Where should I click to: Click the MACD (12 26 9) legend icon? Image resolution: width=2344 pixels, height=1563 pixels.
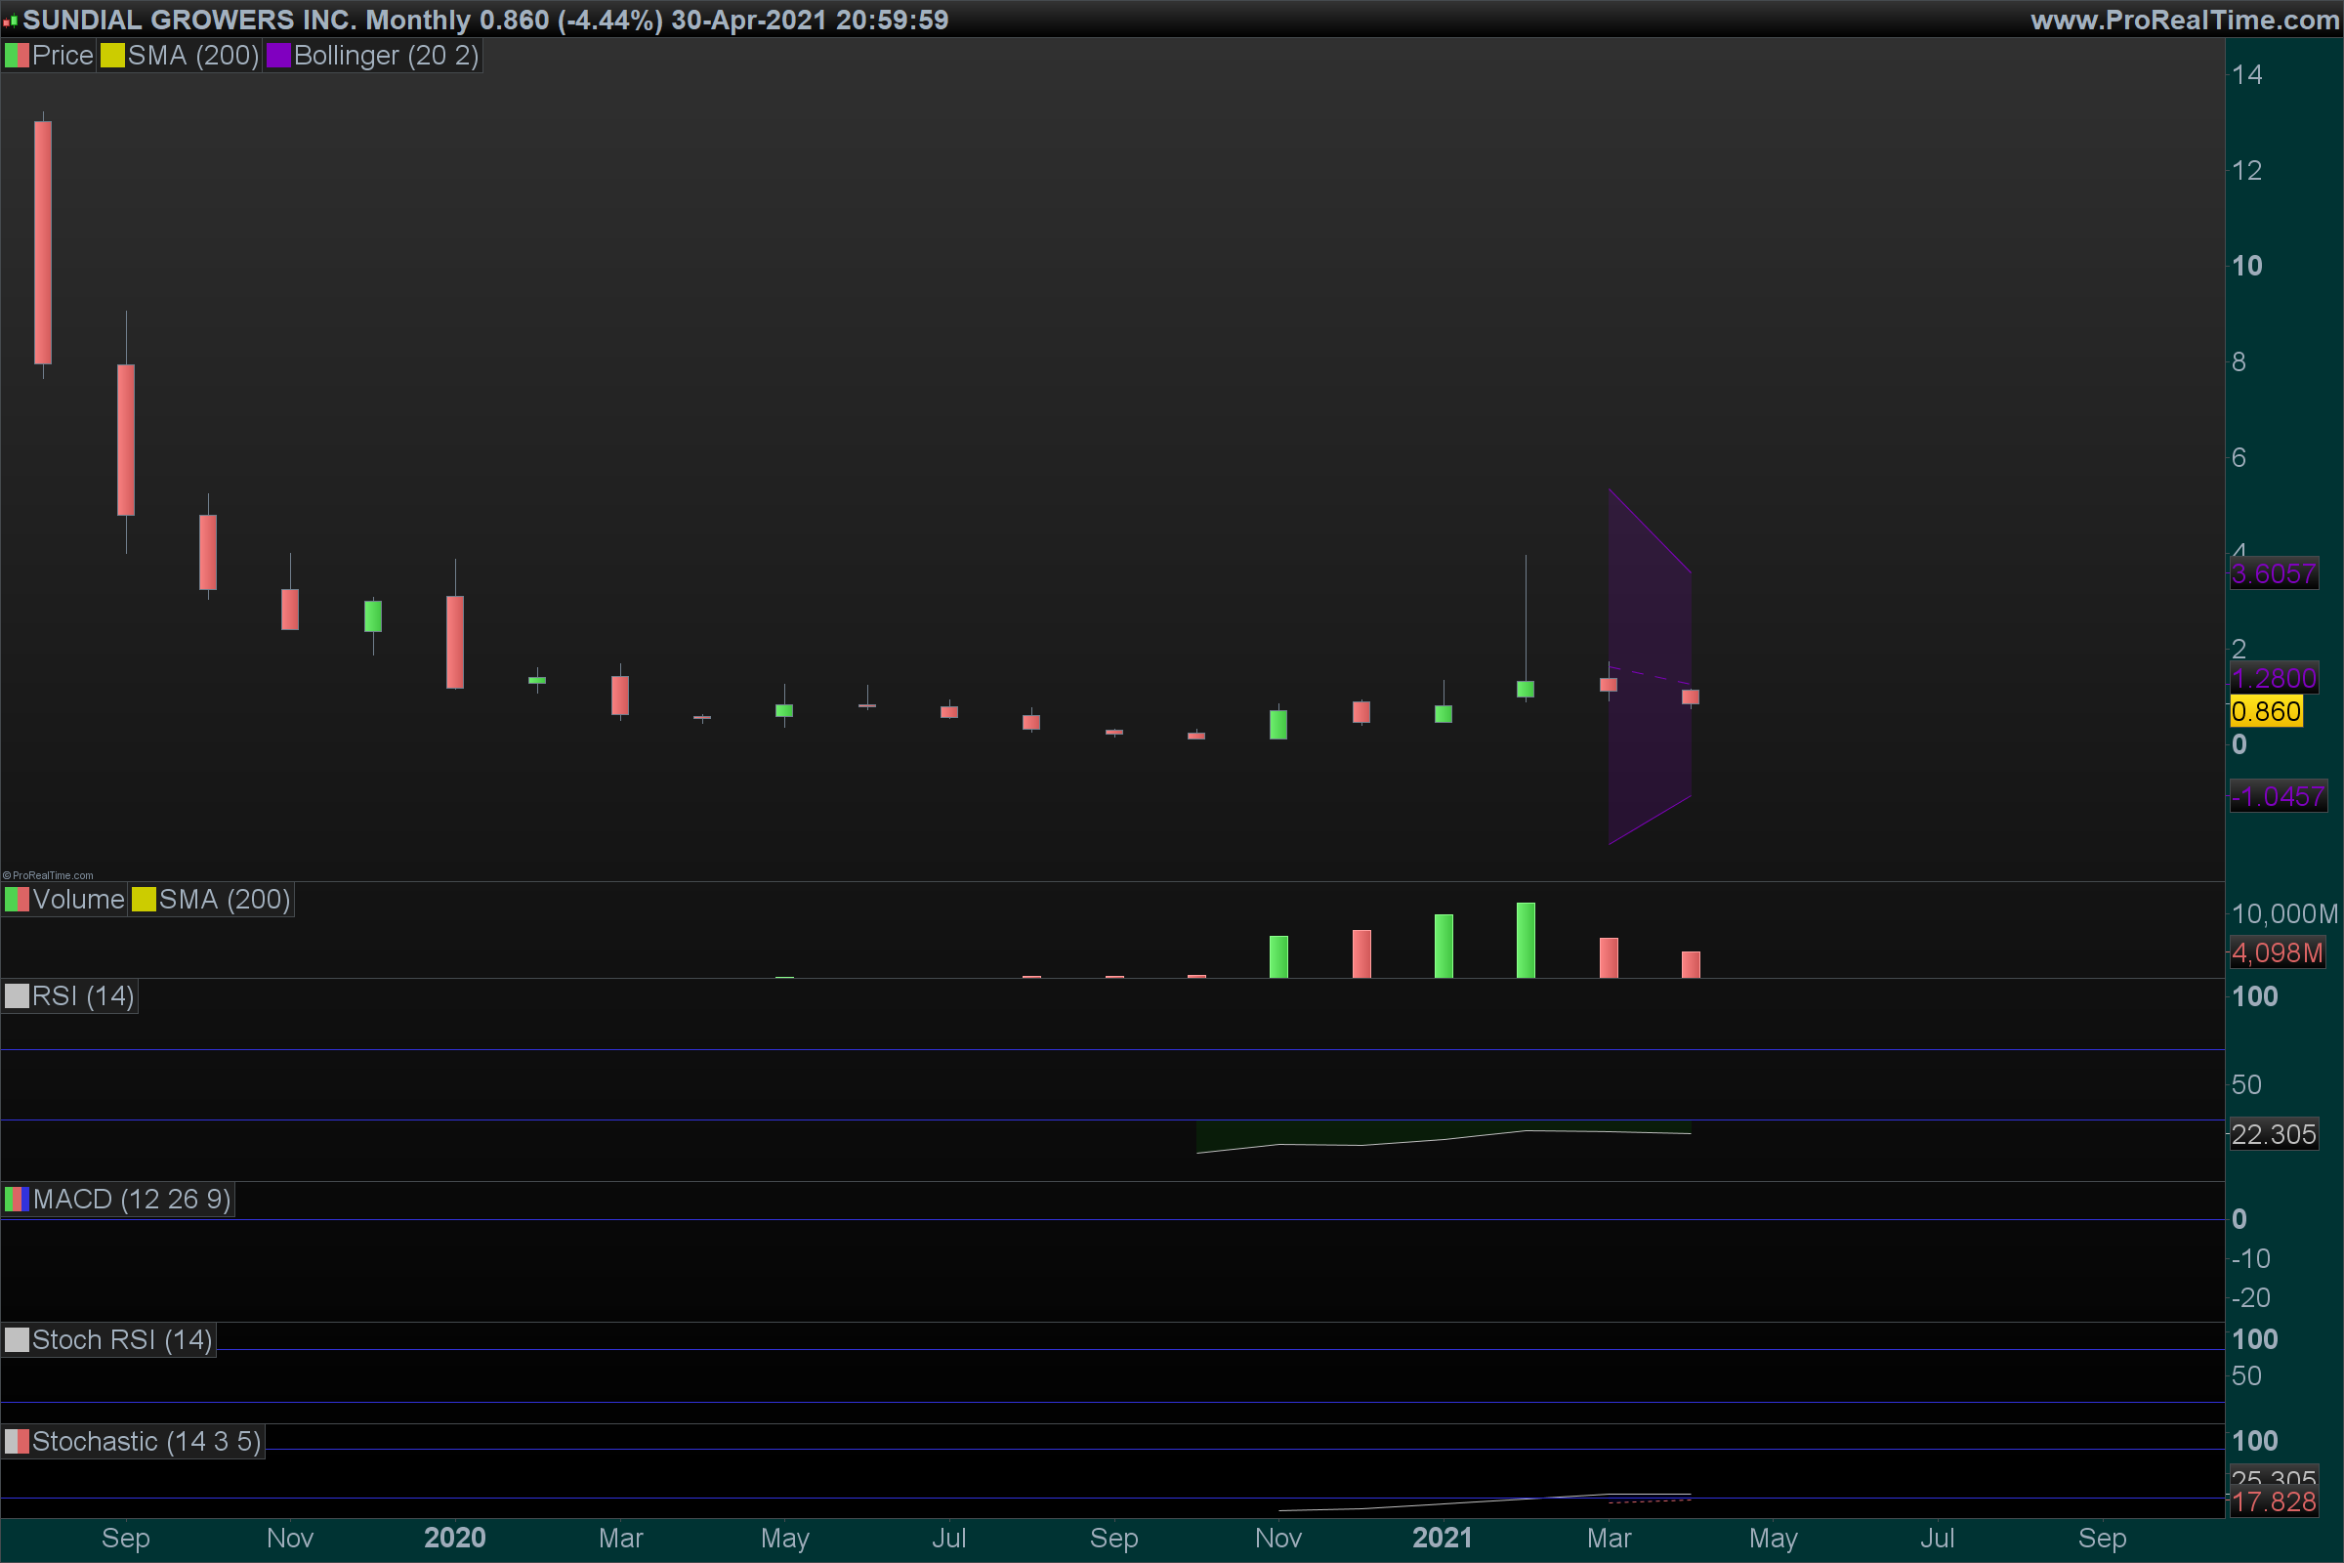pos(17,1200)
